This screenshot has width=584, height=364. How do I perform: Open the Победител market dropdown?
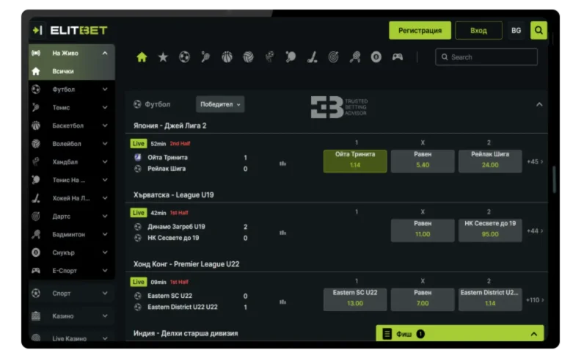coord(220,104)
